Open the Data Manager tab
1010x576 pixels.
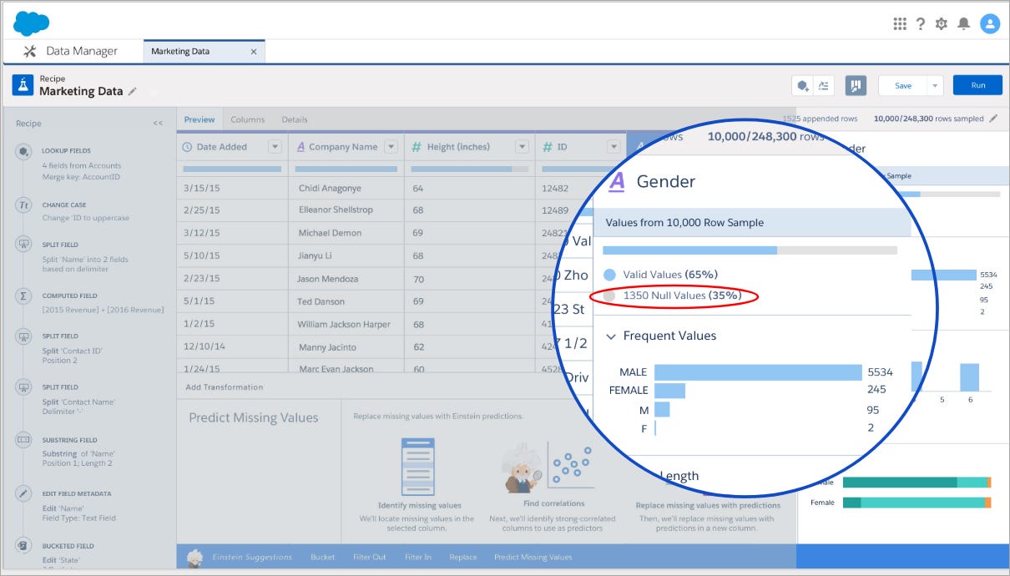point(71,52)
